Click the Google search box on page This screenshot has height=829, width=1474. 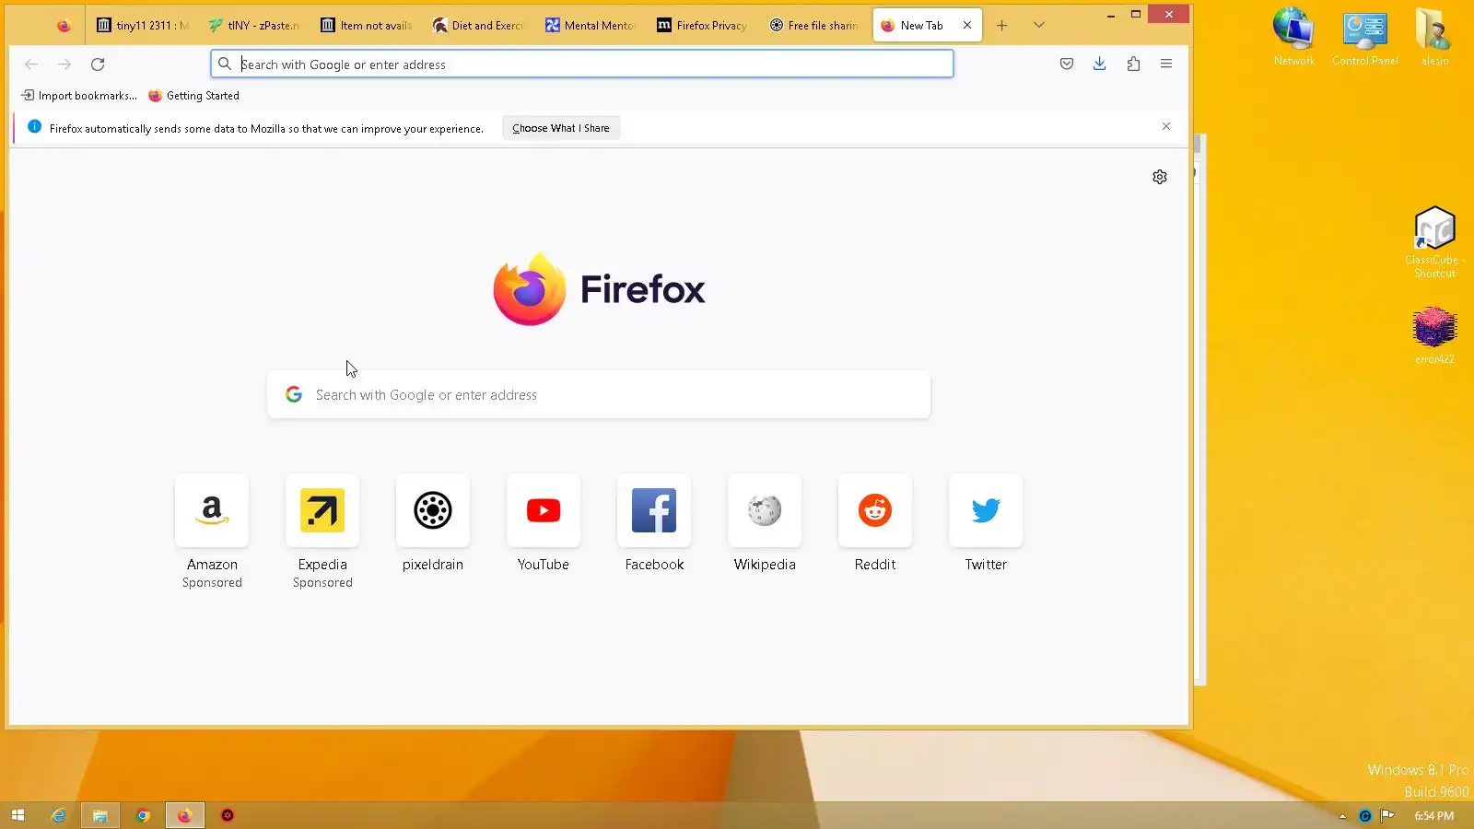(x=599, y=395)
